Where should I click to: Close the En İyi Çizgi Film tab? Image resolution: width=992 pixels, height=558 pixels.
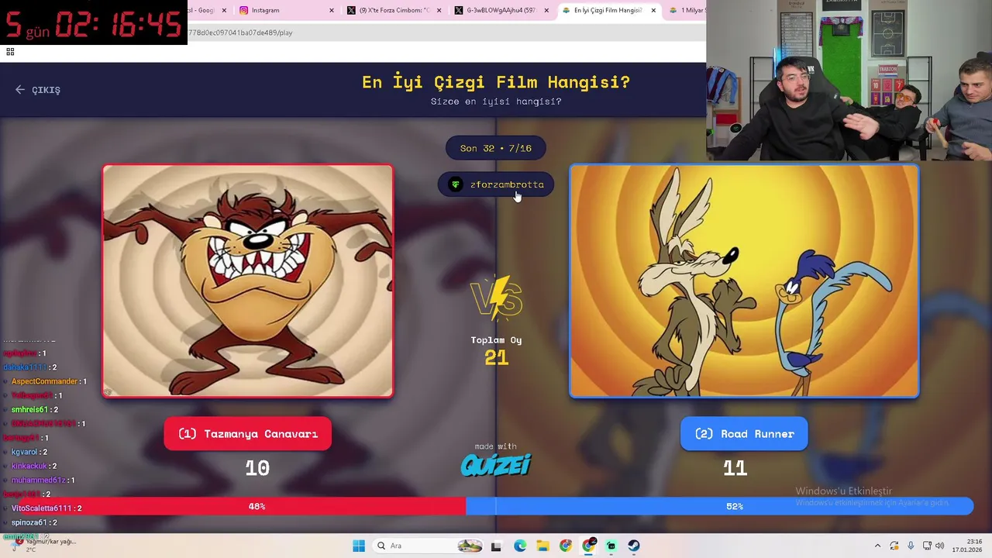(x=653, y=10)
